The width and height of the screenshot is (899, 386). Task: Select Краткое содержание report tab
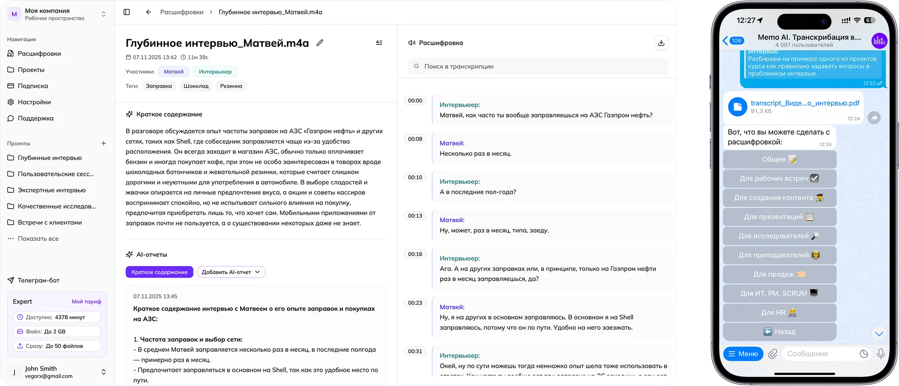[x=159, y=272]
